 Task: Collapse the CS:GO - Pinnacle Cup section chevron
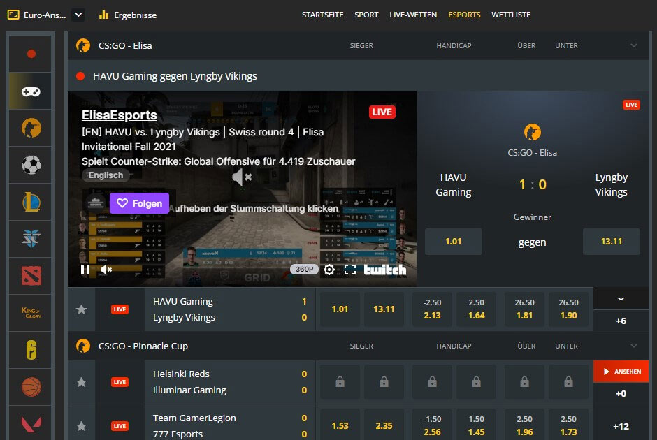pyautogui.click(x=633, y=346)
